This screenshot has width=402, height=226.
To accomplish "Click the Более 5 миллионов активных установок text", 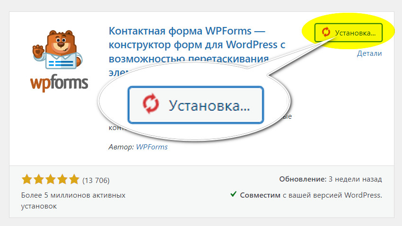I will tap(73, 200).
